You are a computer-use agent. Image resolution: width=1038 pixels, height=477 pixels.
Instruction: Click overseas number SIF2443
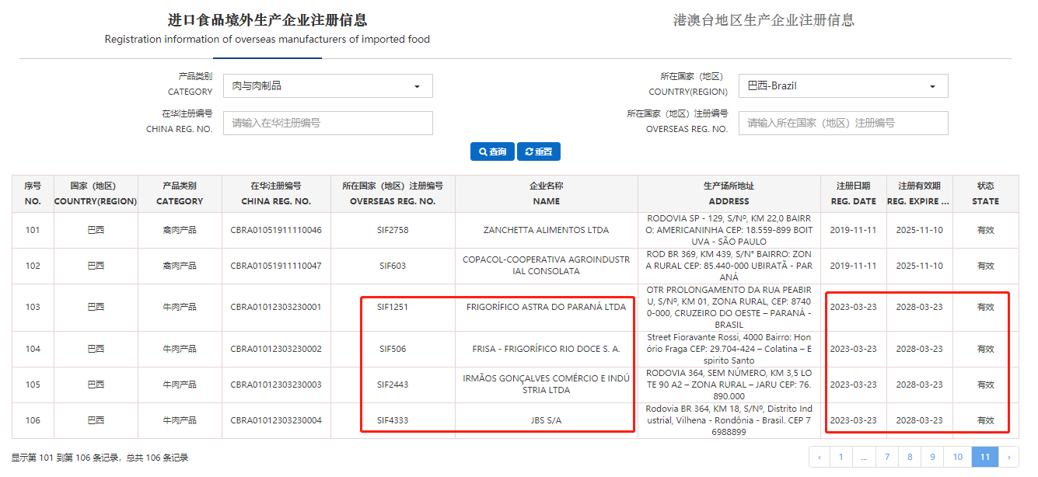(x=393, y=385)
